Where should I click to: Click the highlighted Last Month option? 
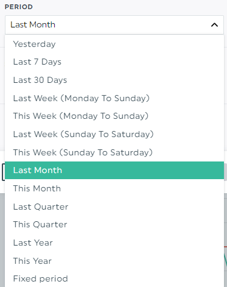click(x=114, y=170)
